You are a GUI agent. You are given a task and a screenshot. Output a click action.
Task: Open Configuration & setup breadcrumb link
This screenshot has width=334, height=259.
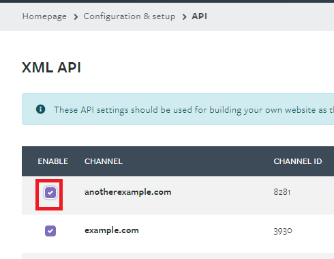(x=130, y=16)
